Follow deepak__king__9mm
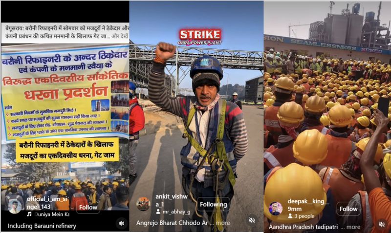391x233 pixels. (x=348, y=209)
